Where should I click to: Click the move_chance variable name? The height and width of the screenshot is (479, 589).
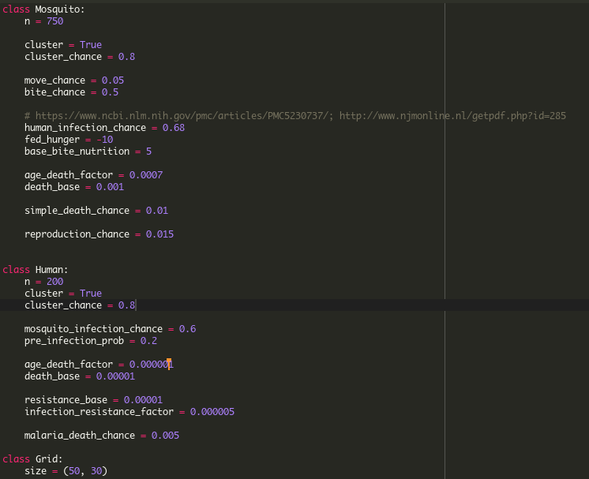pos(54,80)
